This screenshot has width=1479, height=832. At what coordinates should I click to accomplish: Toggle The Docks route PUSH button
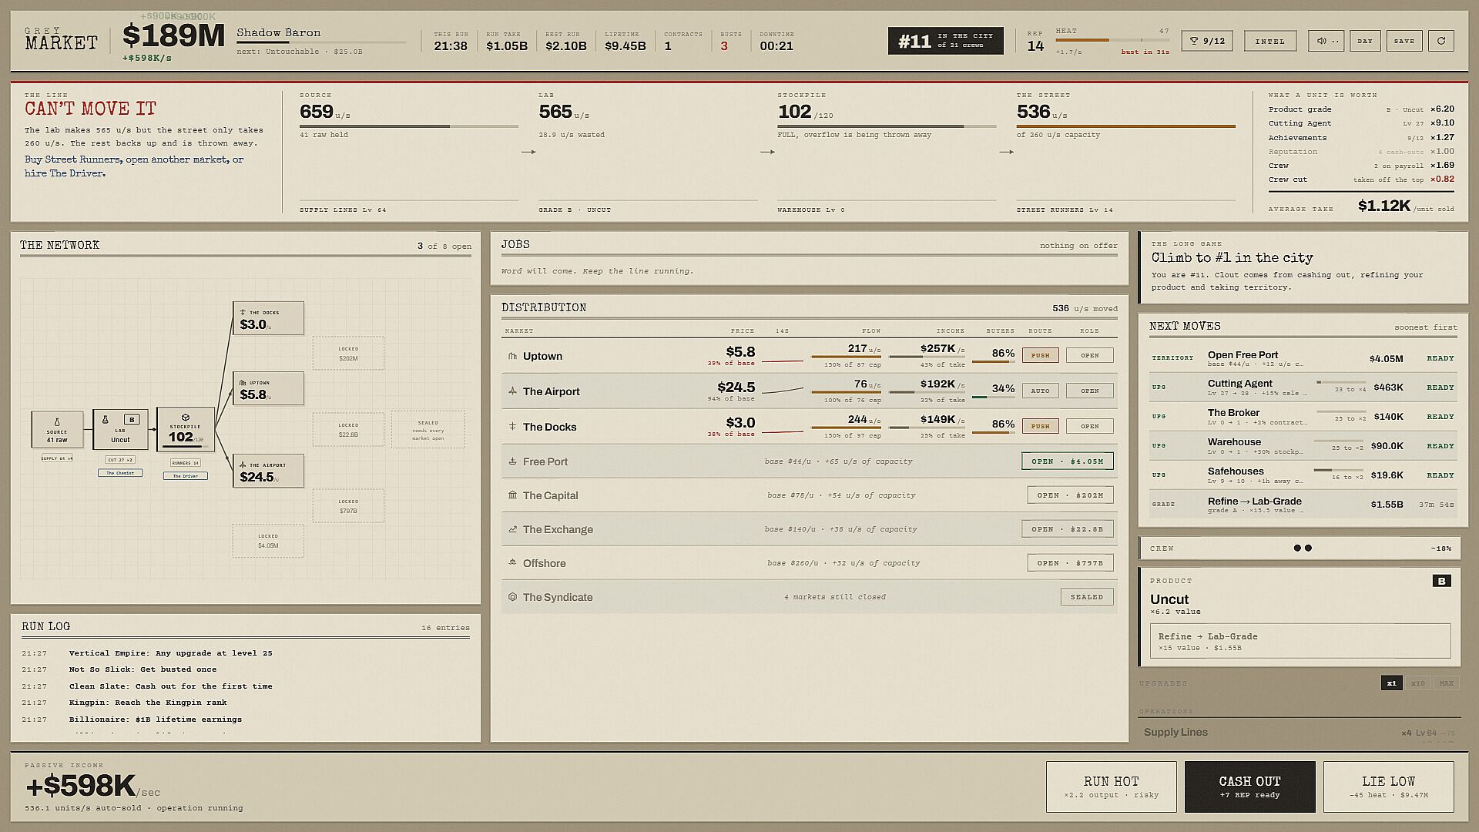(x=1040, y=426)
